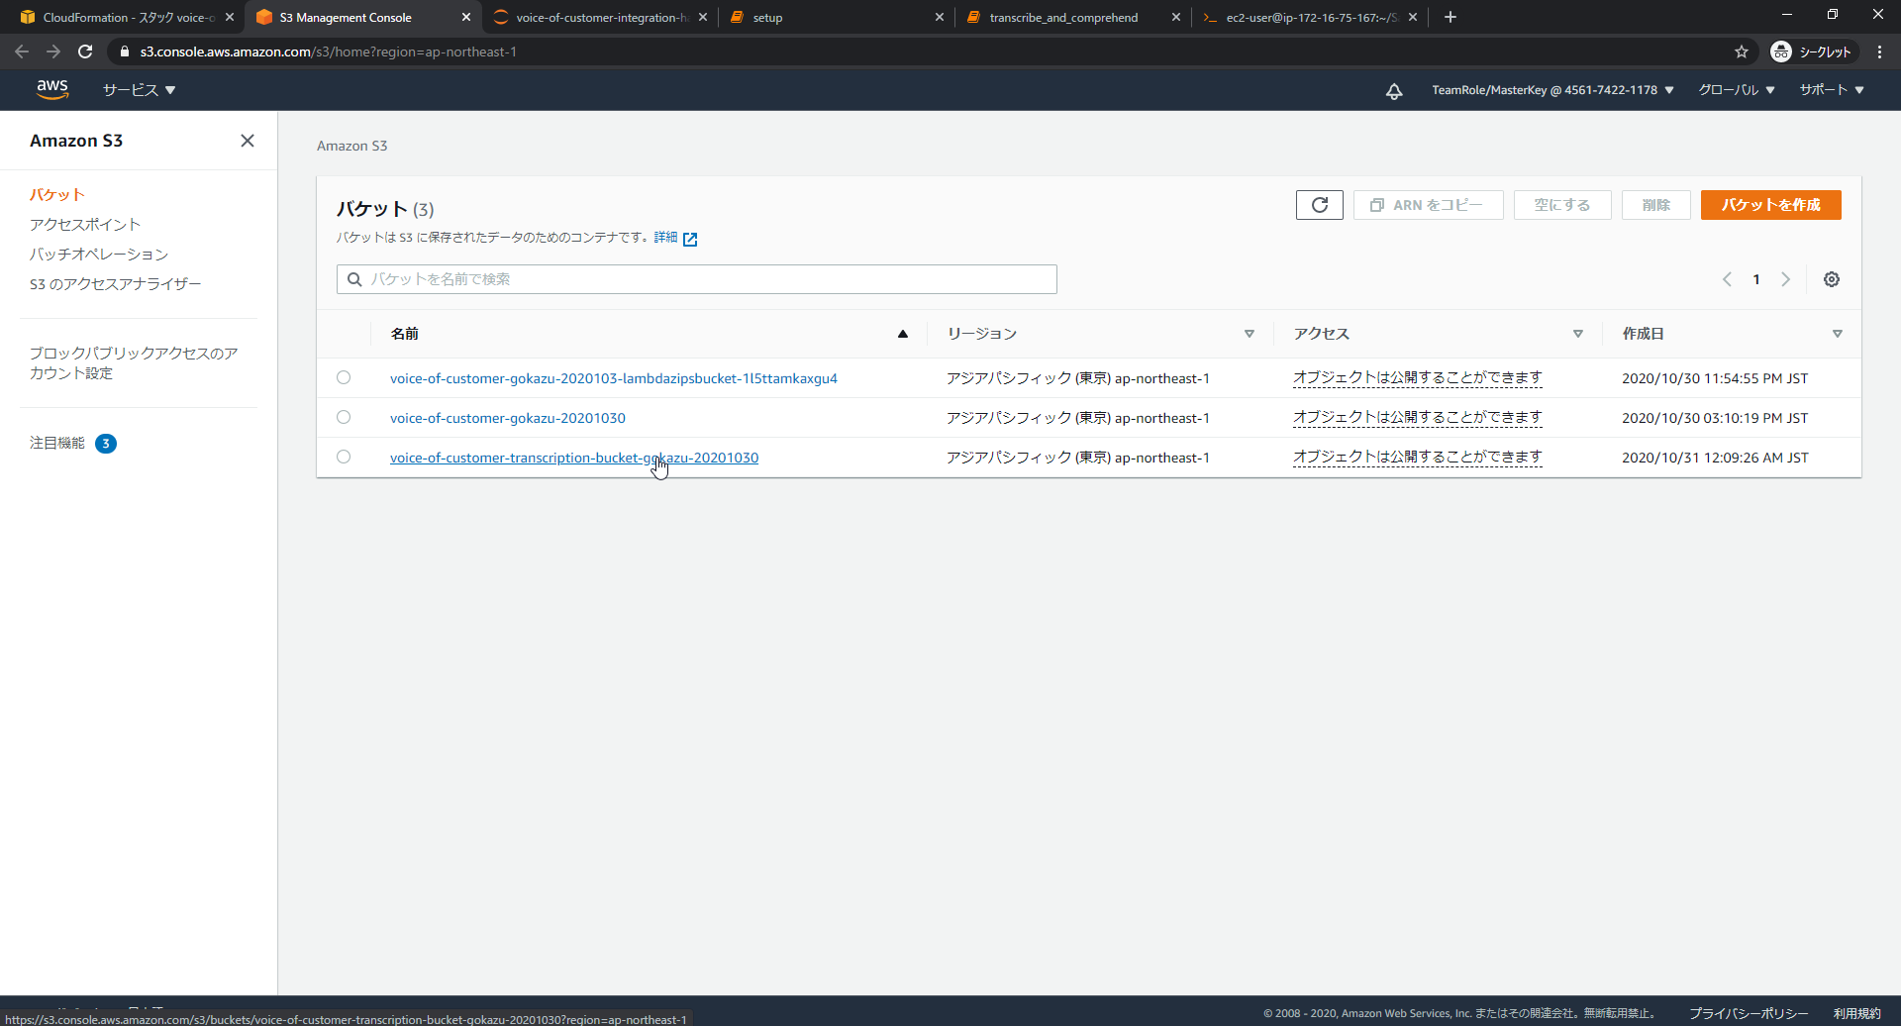This screenshot has width=1901, height=1026.
Task: Click creation date 2020/10/30 03:10:19 PM JST
Action: (x=1715, y=418)
